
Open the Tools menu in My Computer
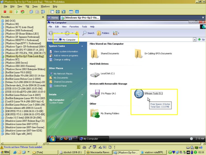click(84, 27)
